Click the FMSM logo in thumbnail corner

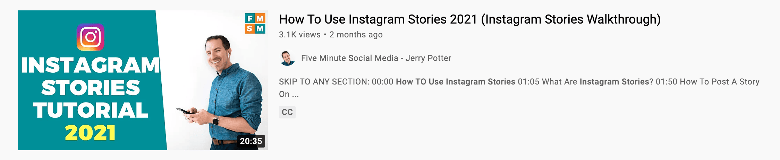255,23
